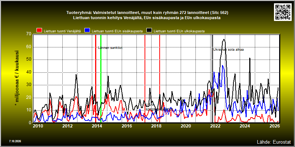Click the y-axis value 30
This screenshot has height=147, width=295.
point(29,85)
